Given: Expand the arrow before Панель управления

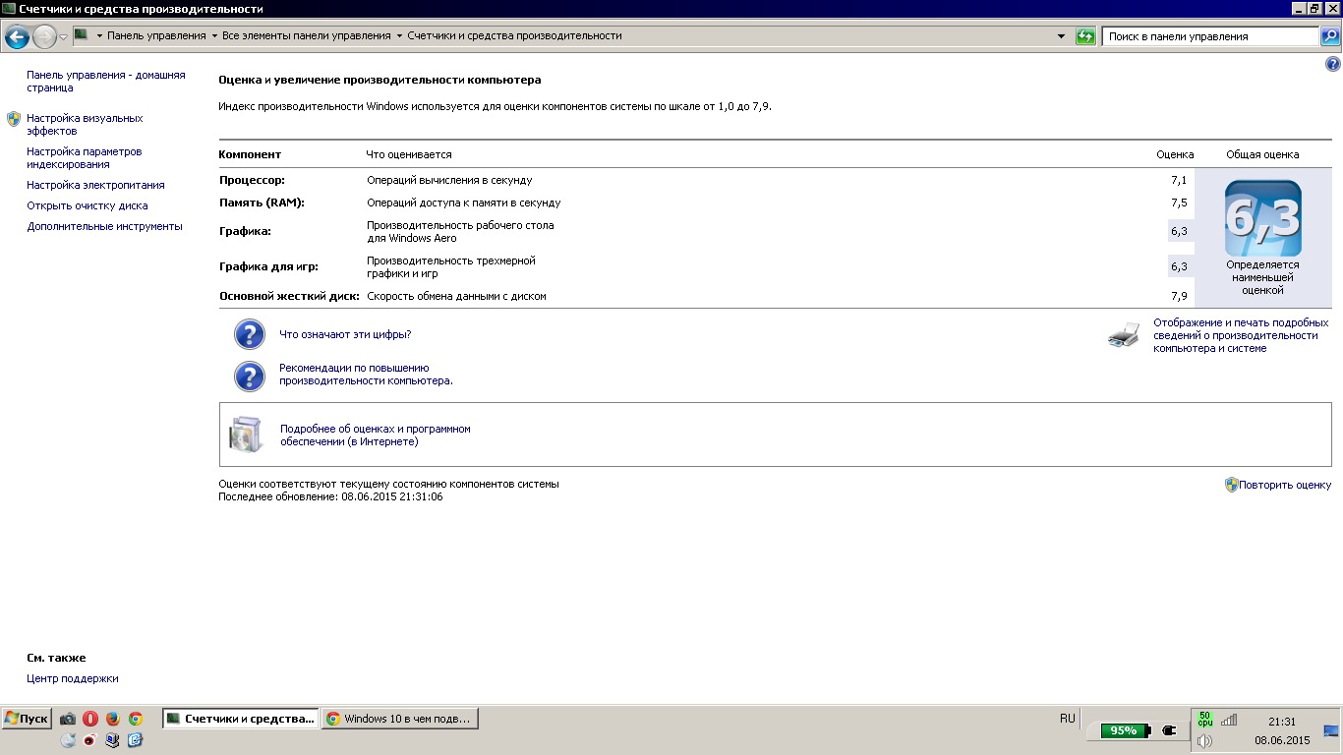Looking at the screenshot, I should coord(99,36).
